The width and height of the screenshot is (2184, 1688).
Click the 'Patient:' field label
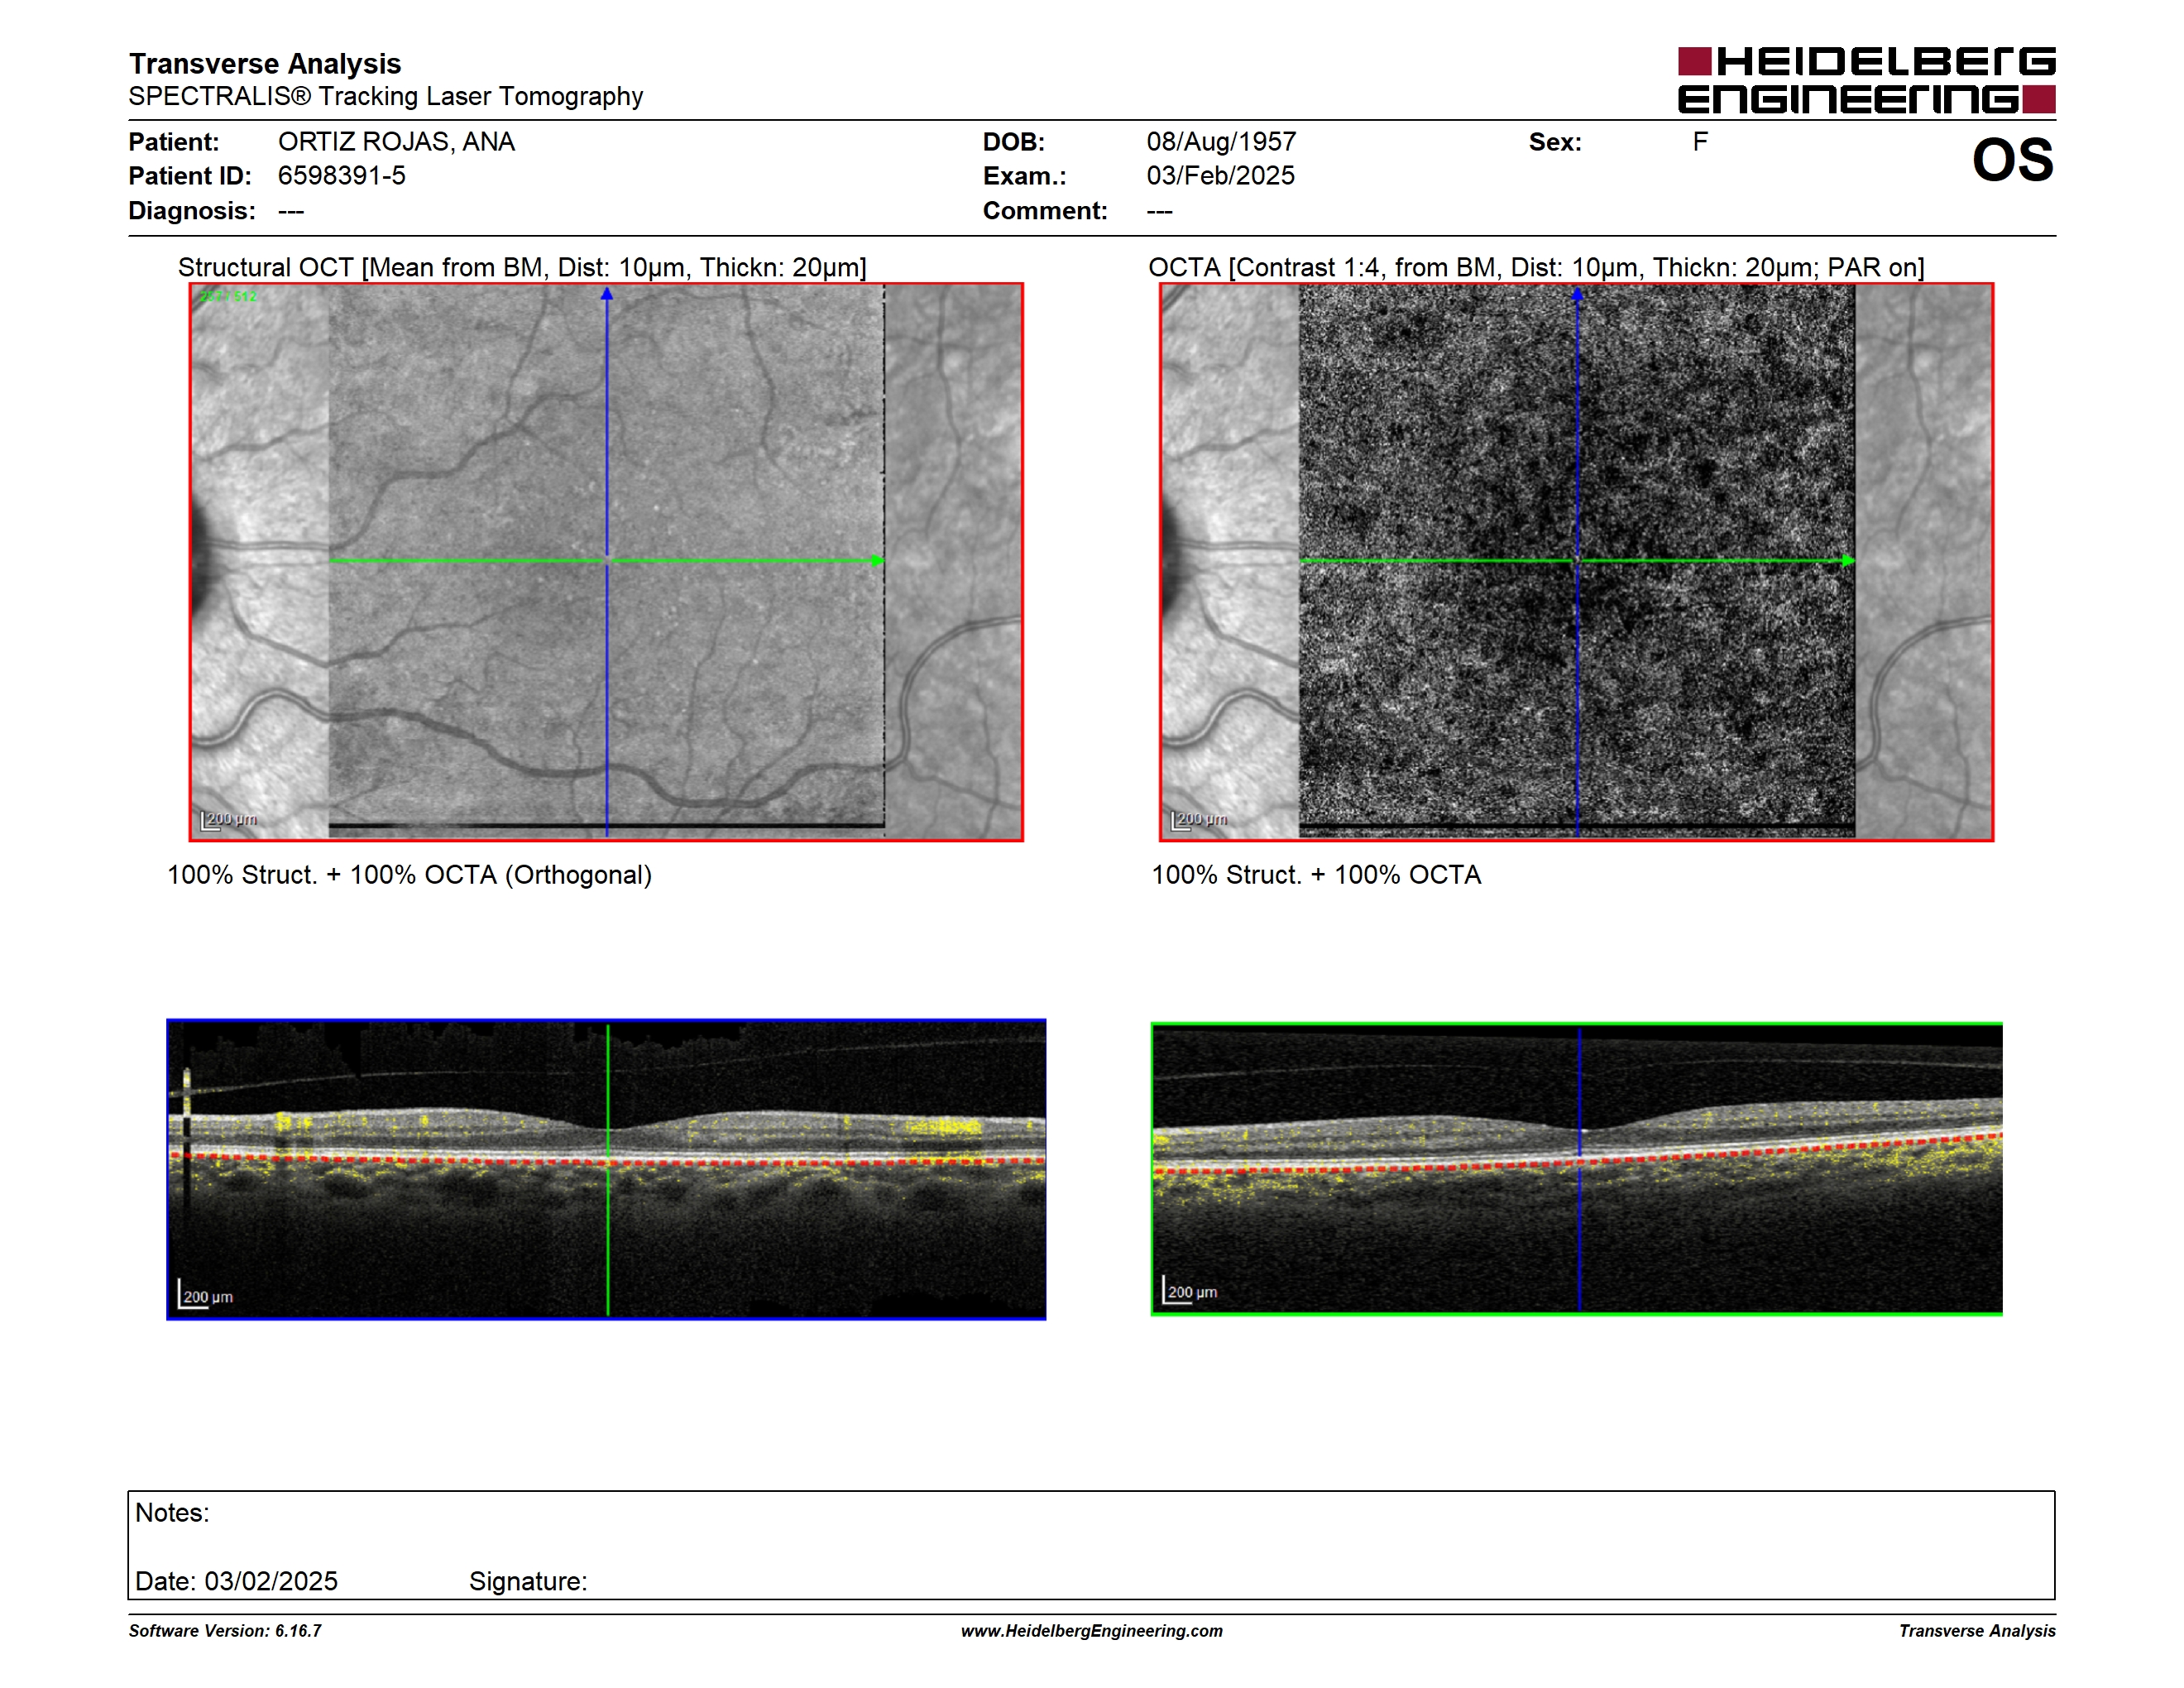coord(174,142)
